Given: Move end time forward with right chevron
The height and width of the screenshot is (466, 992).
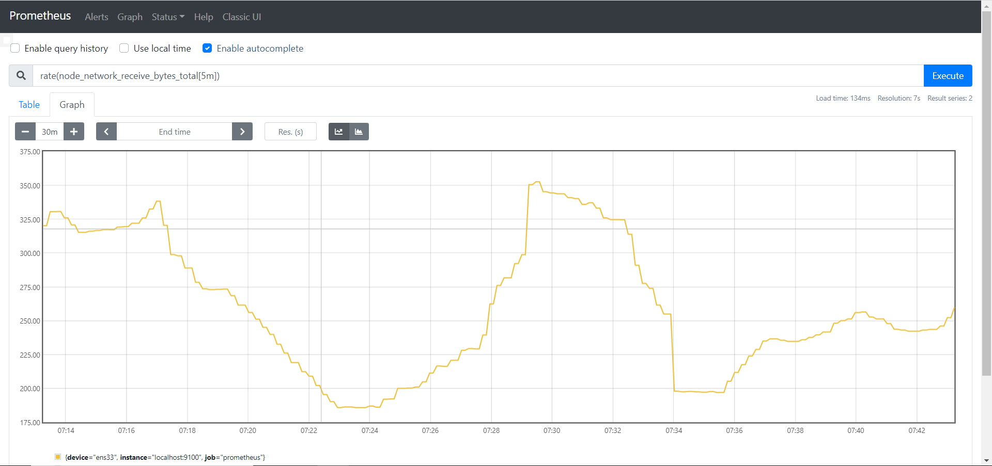Looking at the screenshot, I should (242, 132).
